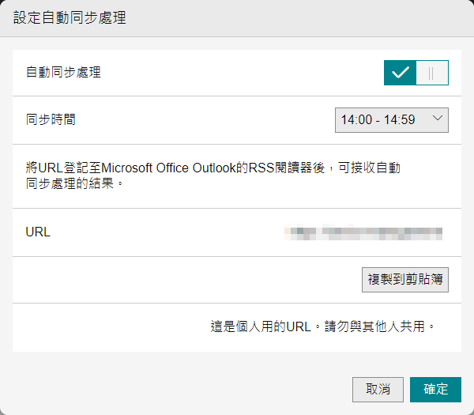Click the chevron arrow on the sync time box

[x=438, y=120]
